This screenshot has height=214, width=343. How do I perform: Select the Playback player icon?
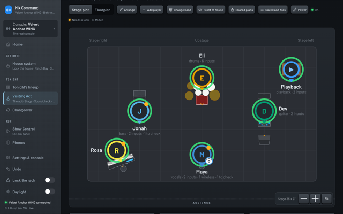click(x=291, y=70)
